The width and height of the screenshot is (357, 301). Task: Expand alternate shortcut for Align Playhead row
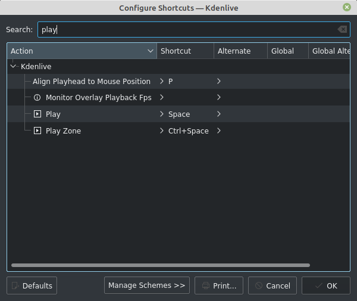coord(219,81)
